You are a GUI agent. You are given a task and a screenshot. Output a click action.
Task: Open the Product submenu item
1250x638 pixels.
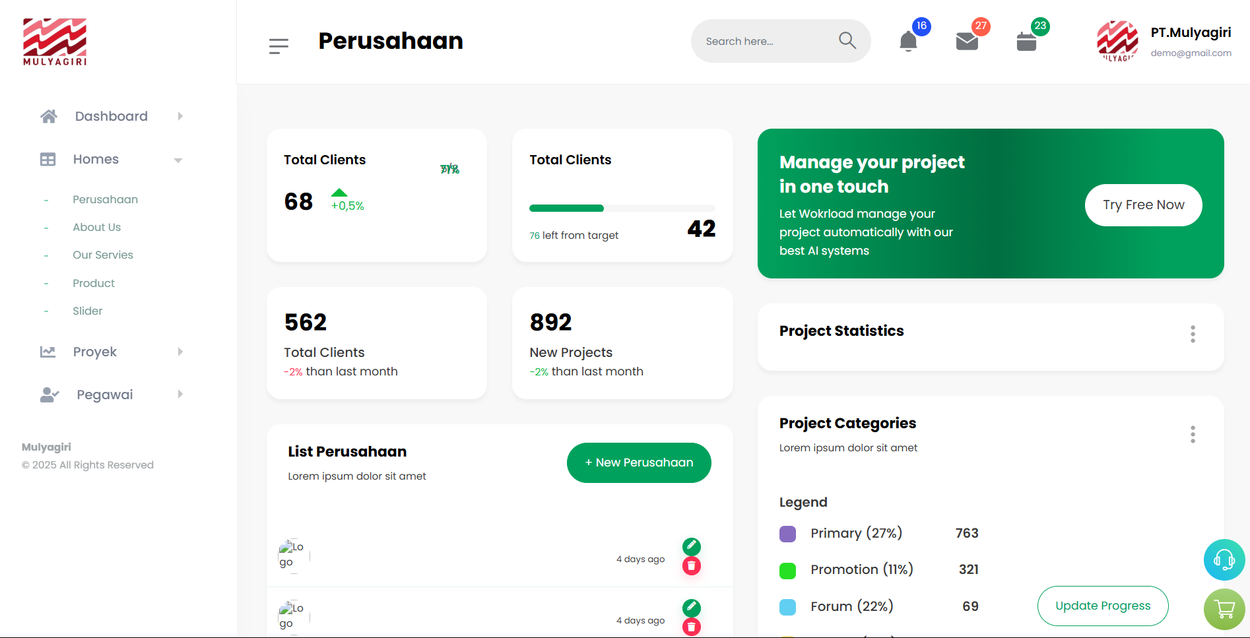click(x=94, y=283)
